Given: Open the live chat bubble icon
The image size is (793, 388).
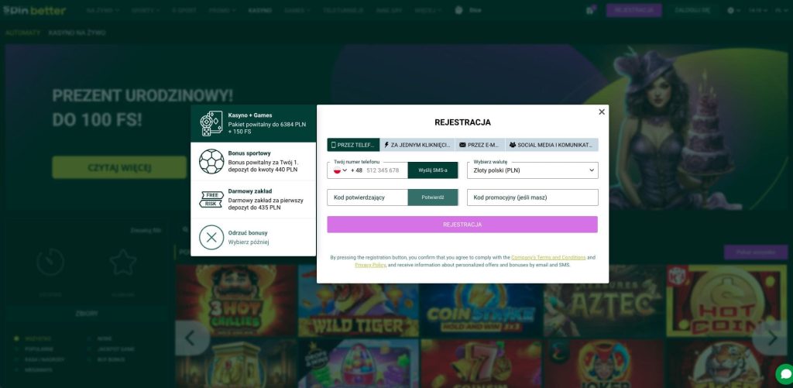Looking at the screenshot, I should click(x=784, y=375).
